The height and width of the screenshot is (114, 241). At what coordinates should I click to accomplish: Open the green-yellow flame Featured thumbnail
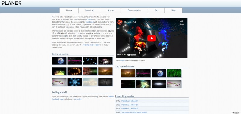(59, 71)
